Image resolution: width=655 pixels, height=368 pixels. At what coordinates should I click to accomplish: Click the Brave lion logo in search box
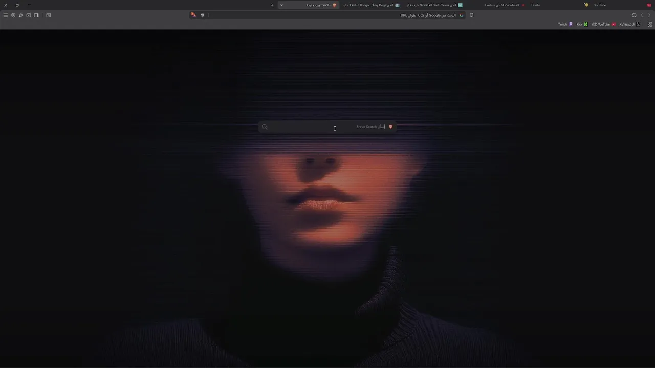(x=390, y=127)
